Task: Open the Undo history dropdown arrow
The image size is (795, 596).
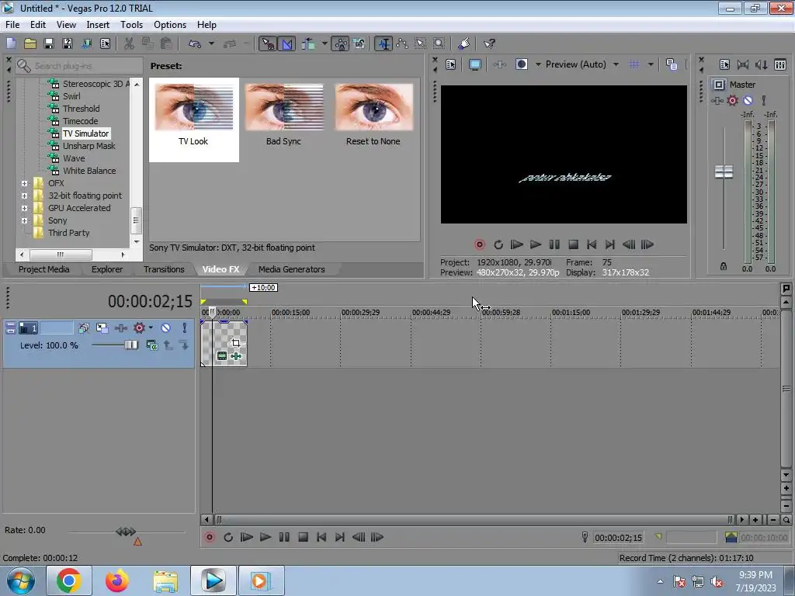Action: 211,44
